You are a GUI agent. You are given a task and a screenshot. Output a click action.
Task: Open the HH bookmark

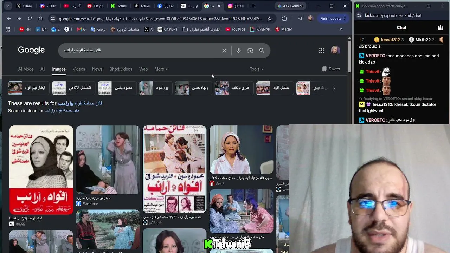25,29
